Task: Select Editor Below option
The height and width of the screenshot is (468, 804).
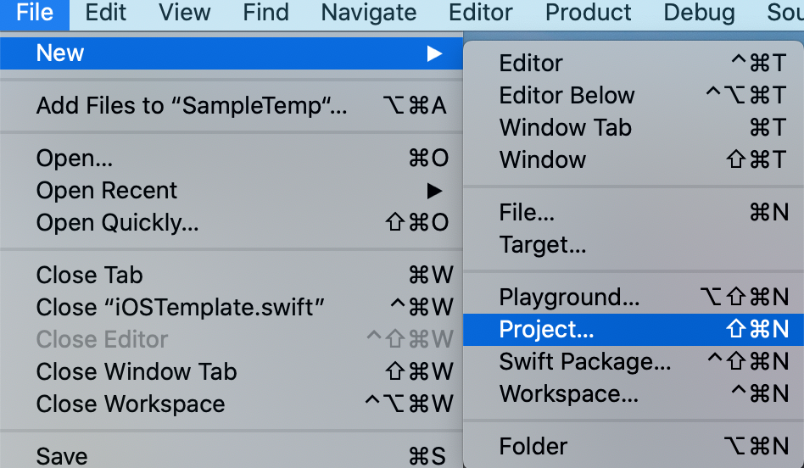Action: point(634,95)
